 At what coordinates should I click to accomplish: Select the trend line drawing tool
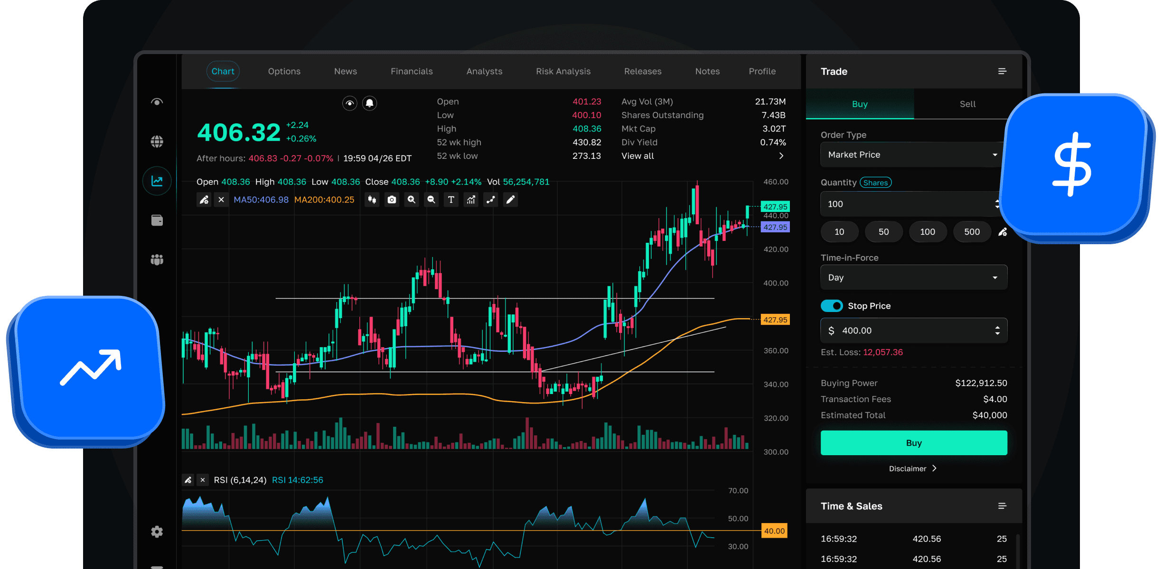click(490, 200)
